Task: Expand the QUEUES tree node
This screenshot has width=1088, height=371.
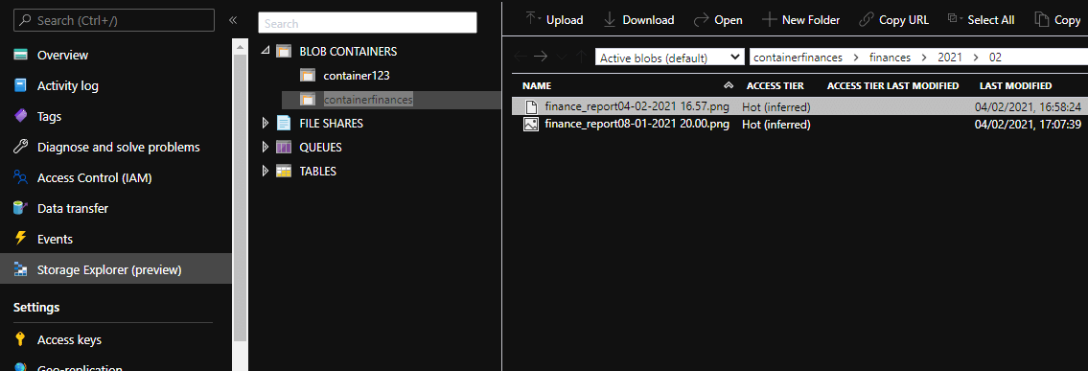Action: pos(266,147)
